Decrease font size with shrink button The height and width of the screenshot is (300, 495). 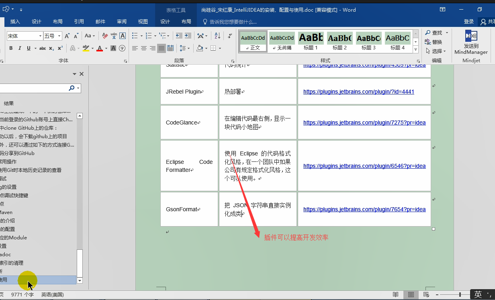click(76, 36)
